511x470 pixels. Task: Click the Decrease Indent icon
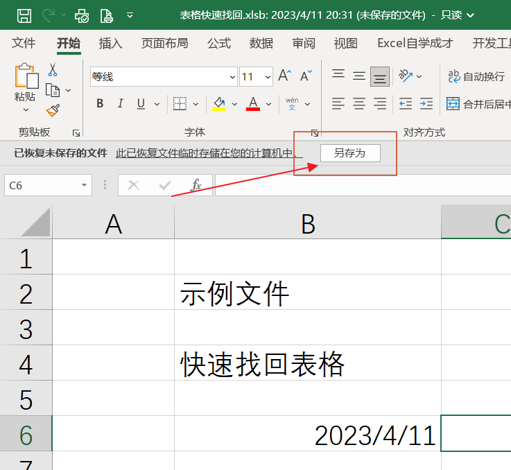(x=406, y=104)
